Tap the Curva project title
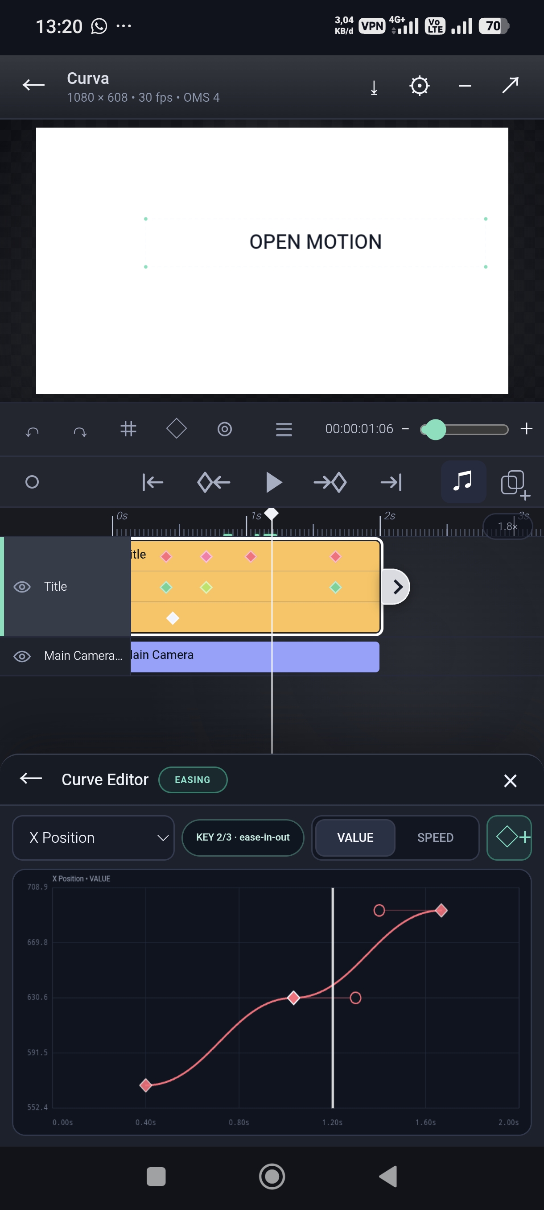 pyautogui.click(x=88, y=79)
